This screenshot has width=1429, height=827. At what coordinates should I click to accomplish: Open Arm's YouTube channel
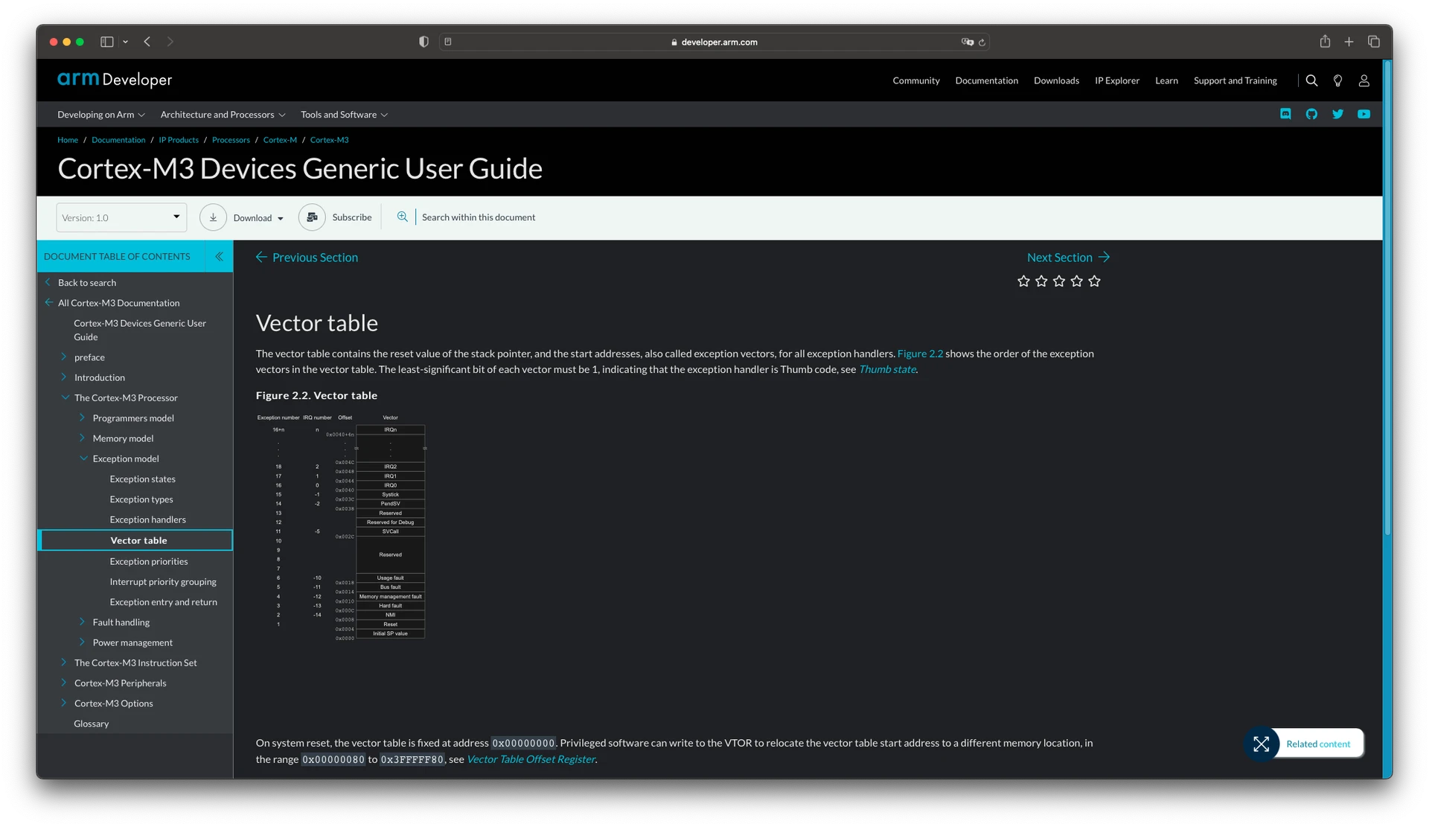(x=1364, y=114)
